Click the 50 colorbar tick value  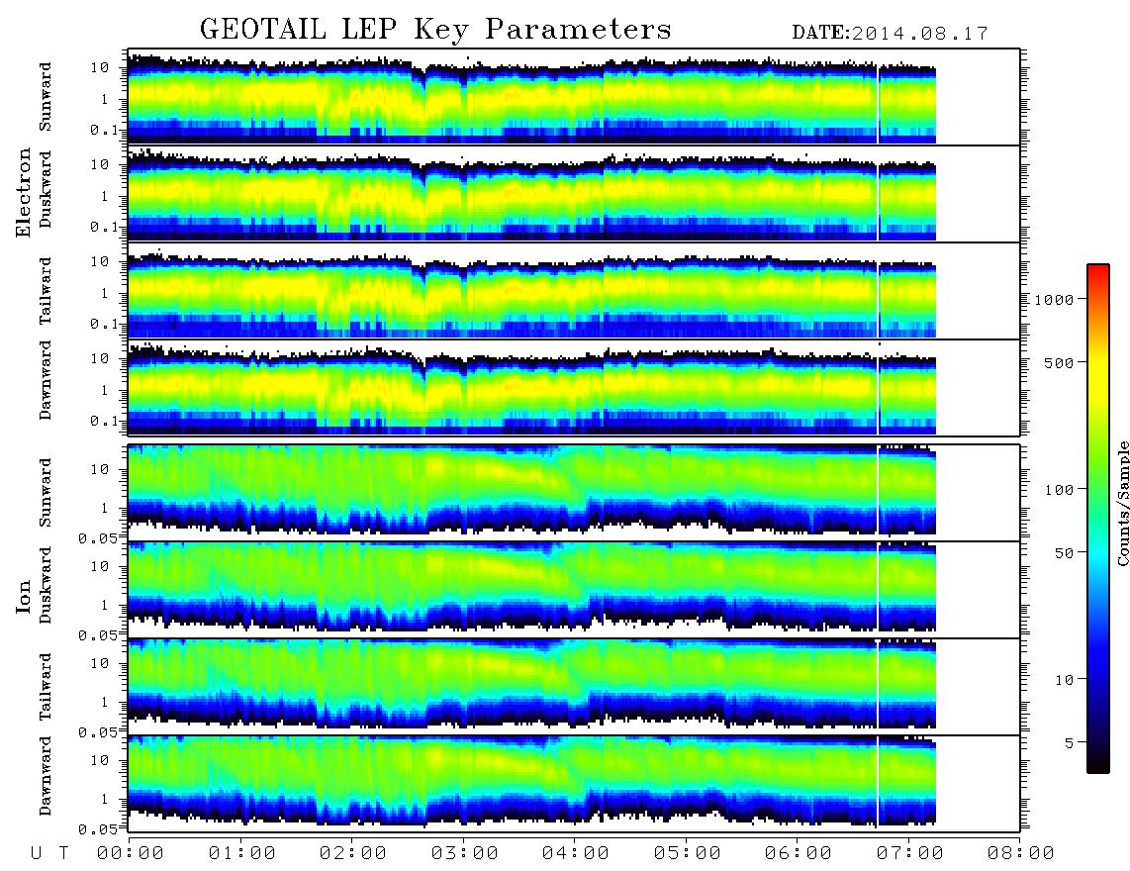[x=1064, y=553]
